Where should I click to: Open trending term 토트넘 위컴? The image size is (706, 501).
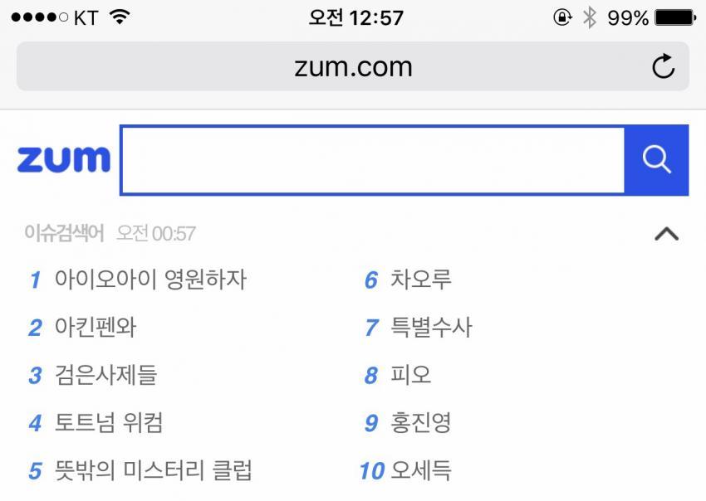(109, 423)
